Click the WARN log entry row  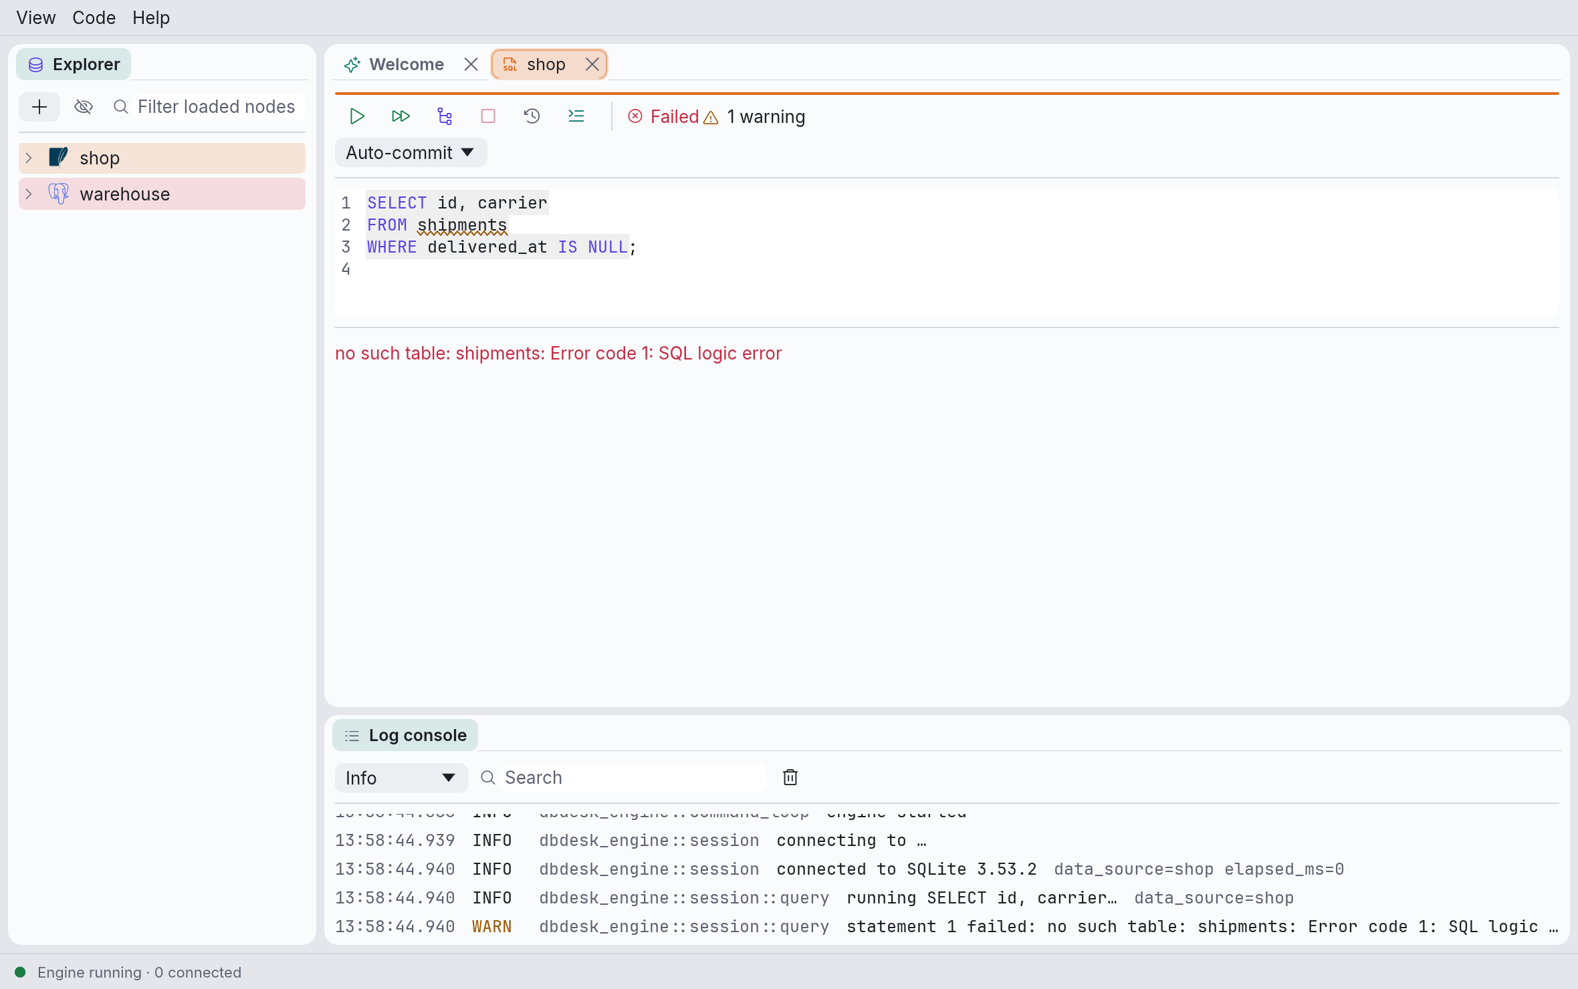point(947,926)
